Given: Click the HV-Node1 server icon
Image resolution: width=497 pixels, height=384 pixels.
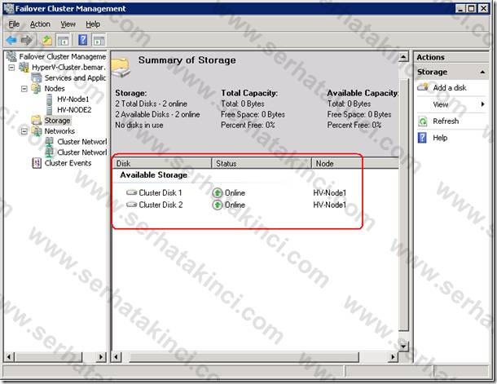Looking at the screenshot, I should [49, 99].
